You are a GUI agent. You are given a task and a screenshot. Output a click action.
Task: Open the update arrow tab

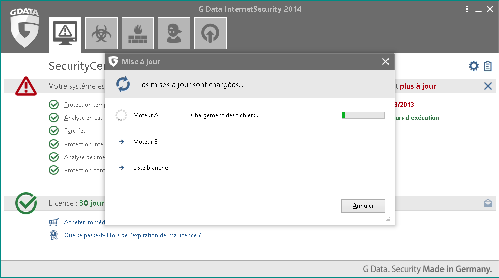point(210,33)
